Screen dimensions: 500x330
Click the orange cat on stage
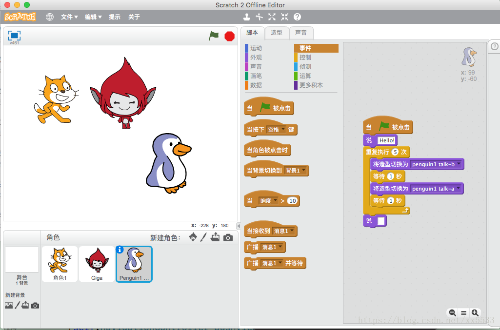(56, 99)
